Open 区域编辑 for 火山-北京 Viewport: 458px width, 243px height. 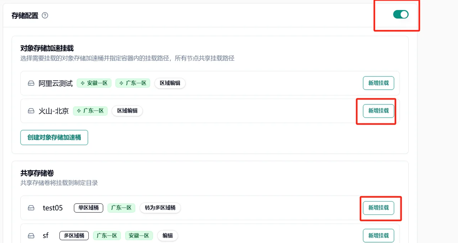(127, 111)
